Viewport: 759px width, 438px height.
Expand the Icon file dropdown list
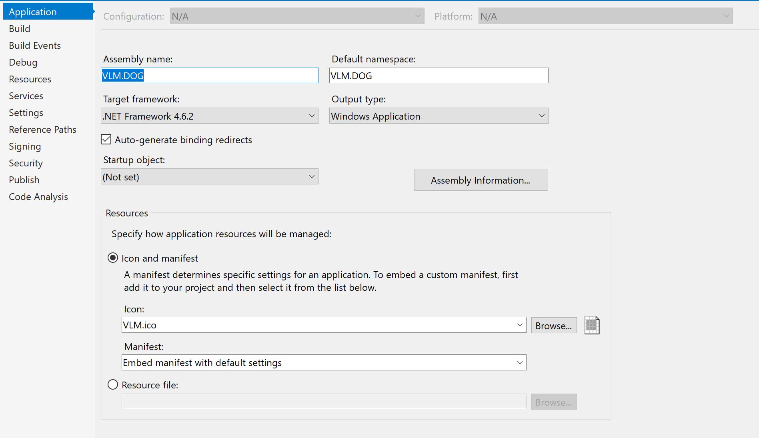click(x=519, y=325)
